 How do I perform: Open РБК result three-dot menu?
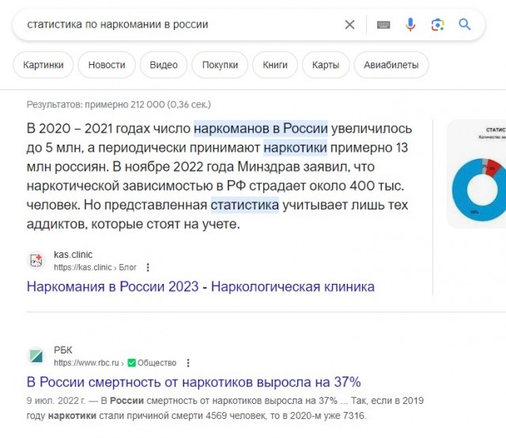(188, 363)
